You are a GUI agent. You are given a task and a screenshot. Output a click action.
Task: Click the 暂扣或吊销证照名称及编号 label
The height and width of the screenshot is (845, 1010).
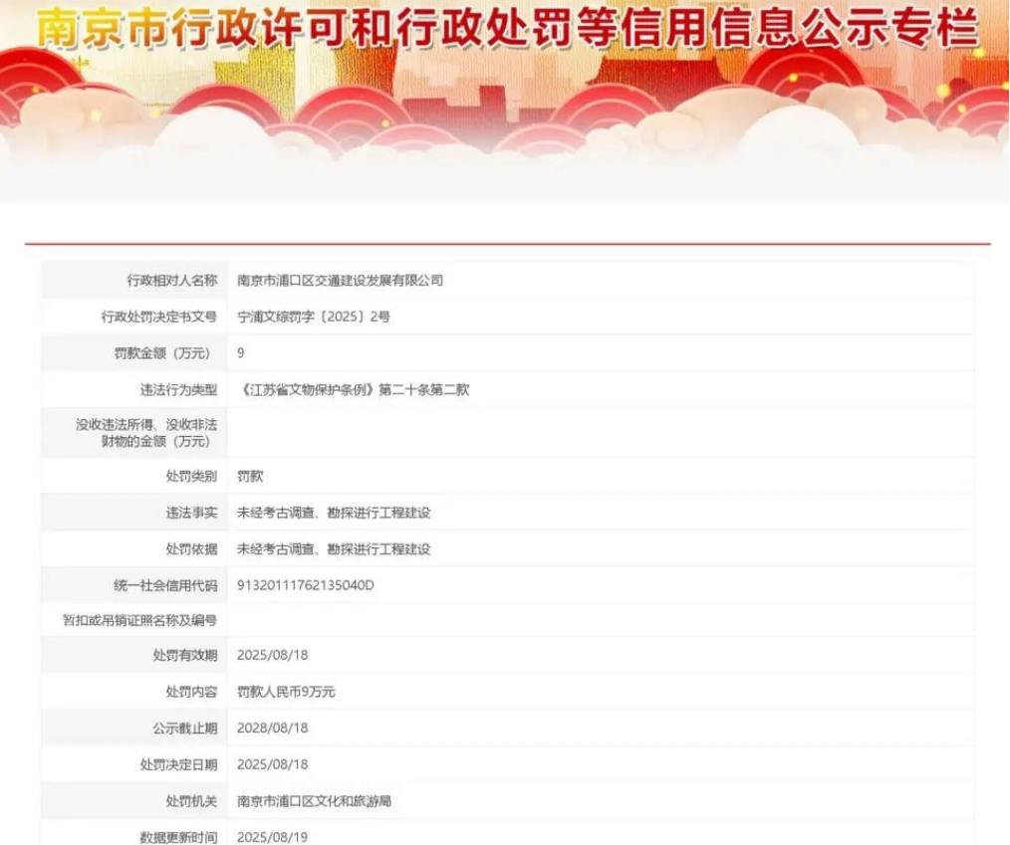[139, 620]
